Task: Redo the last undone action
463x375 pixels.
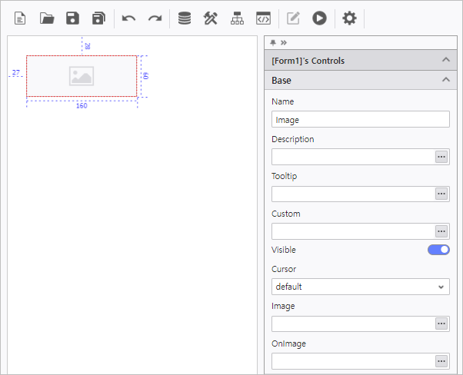Action: pyautogui.click(x=155, y=18)
